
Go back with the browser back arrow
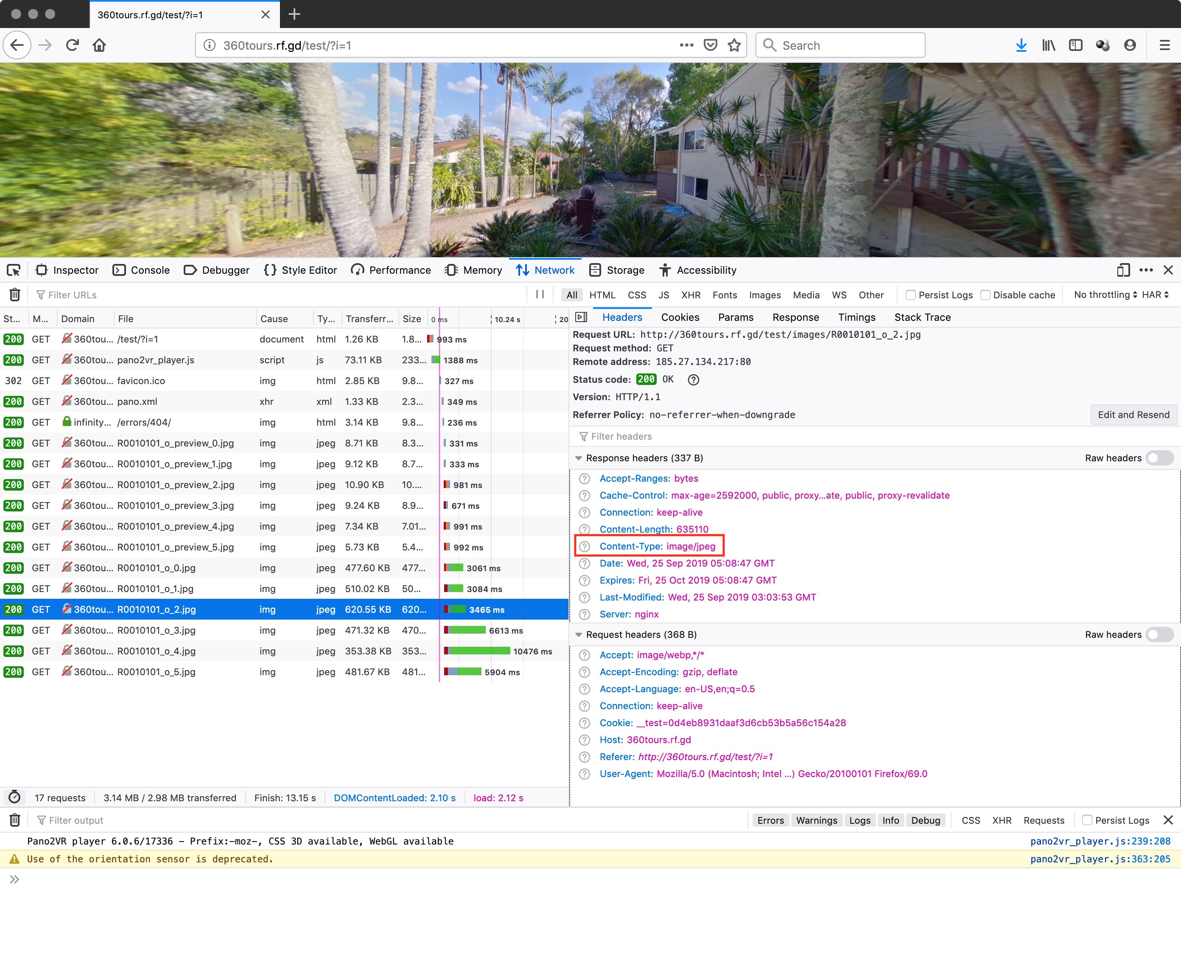coord(17,45)
